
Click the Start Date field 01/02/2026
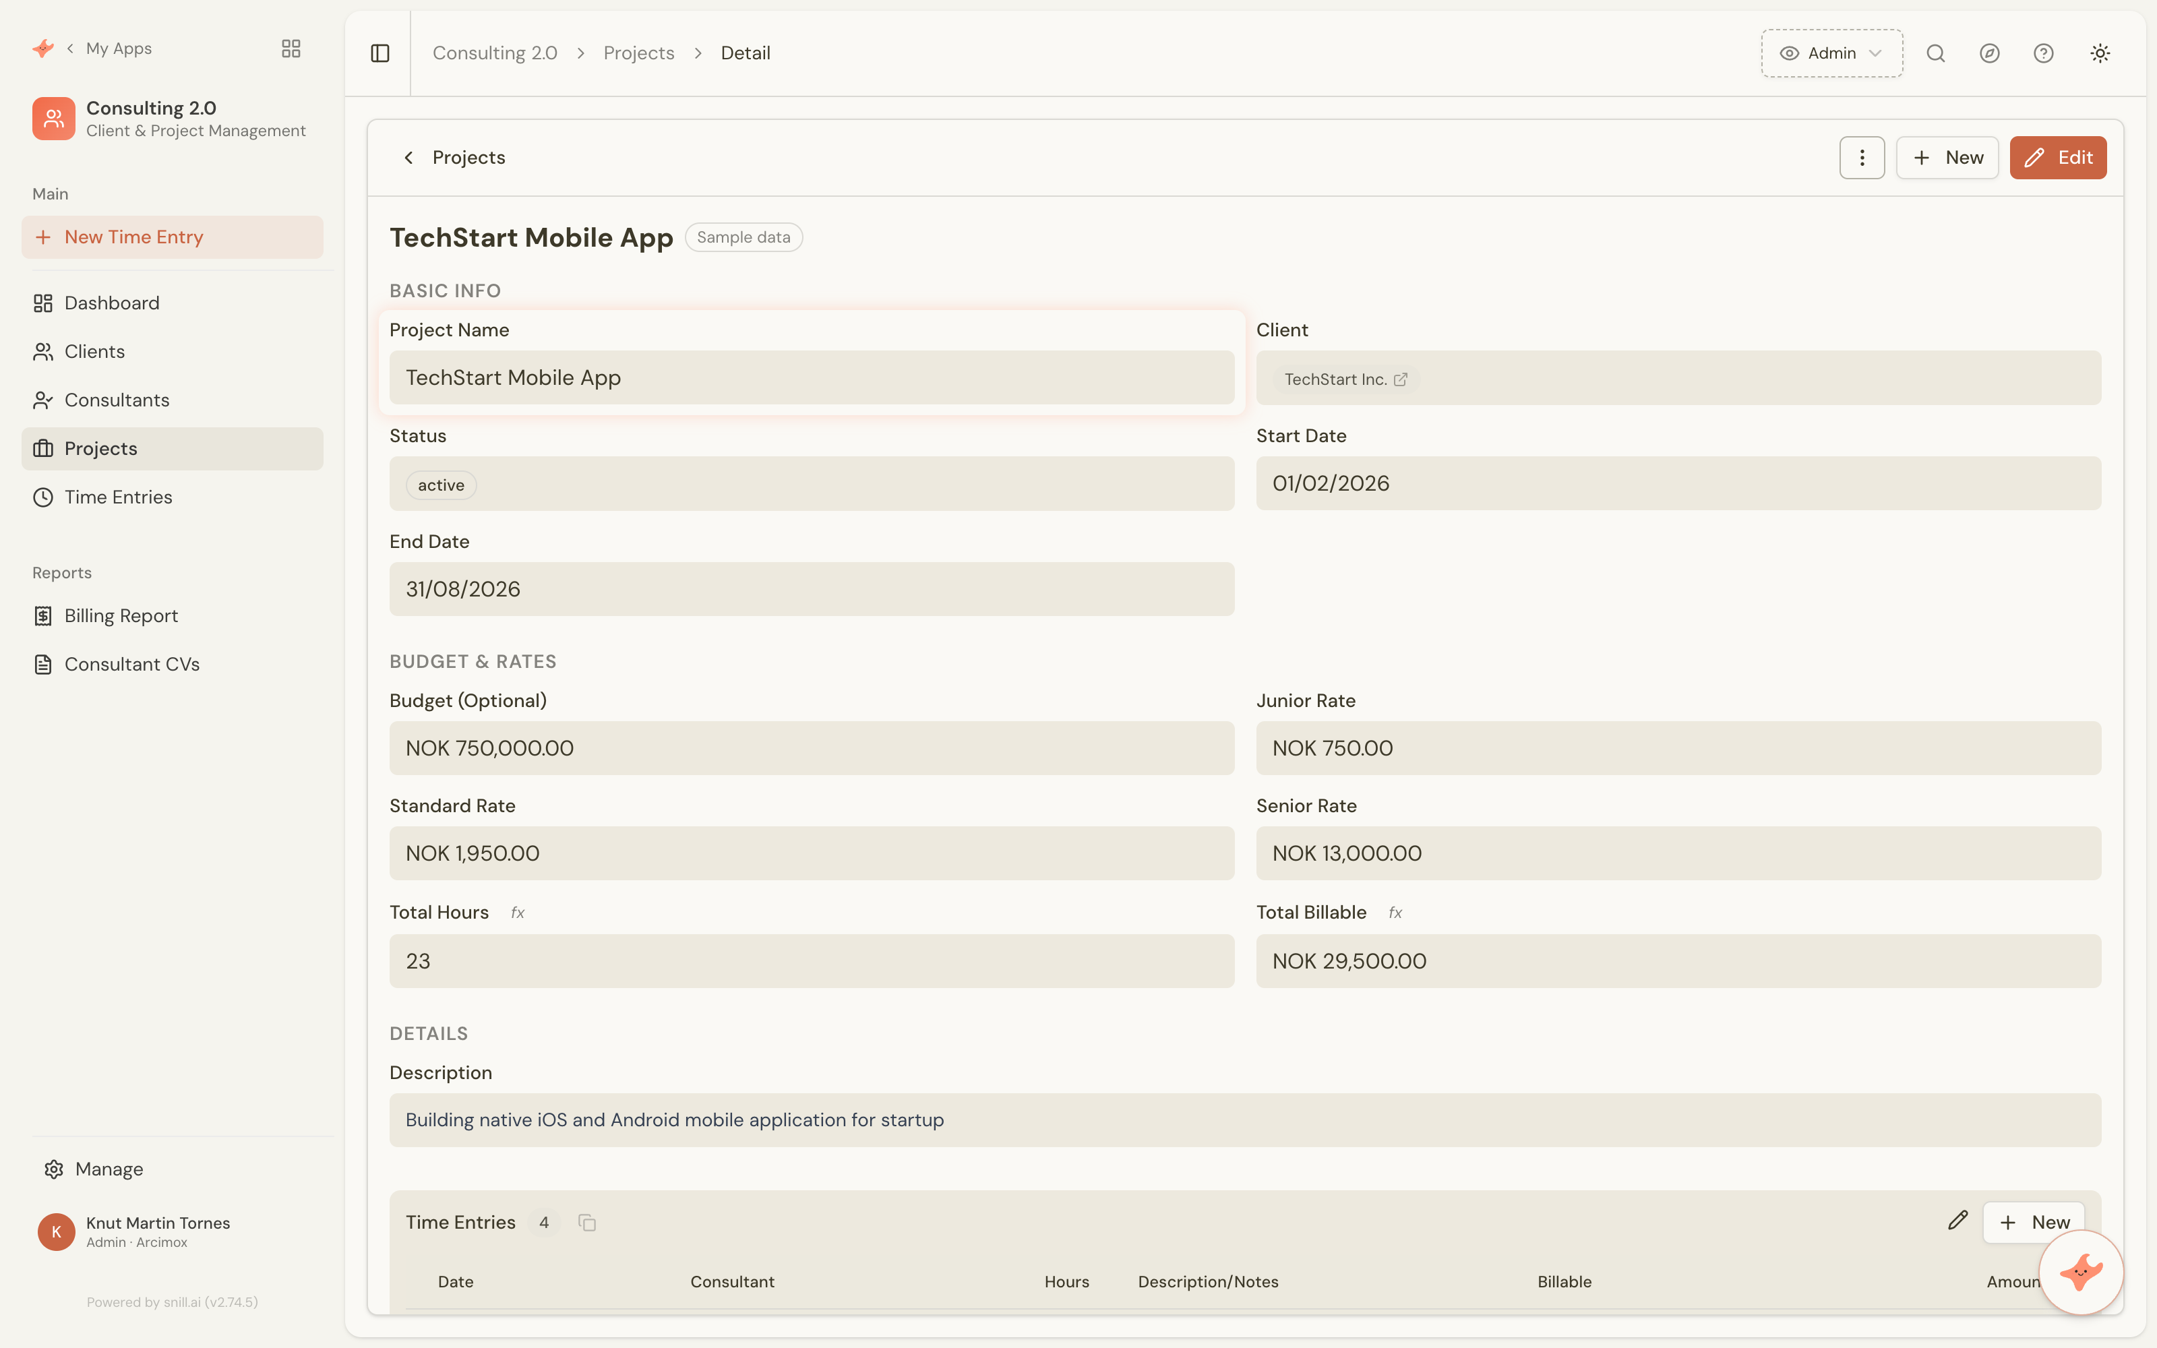pos(1678,483)
